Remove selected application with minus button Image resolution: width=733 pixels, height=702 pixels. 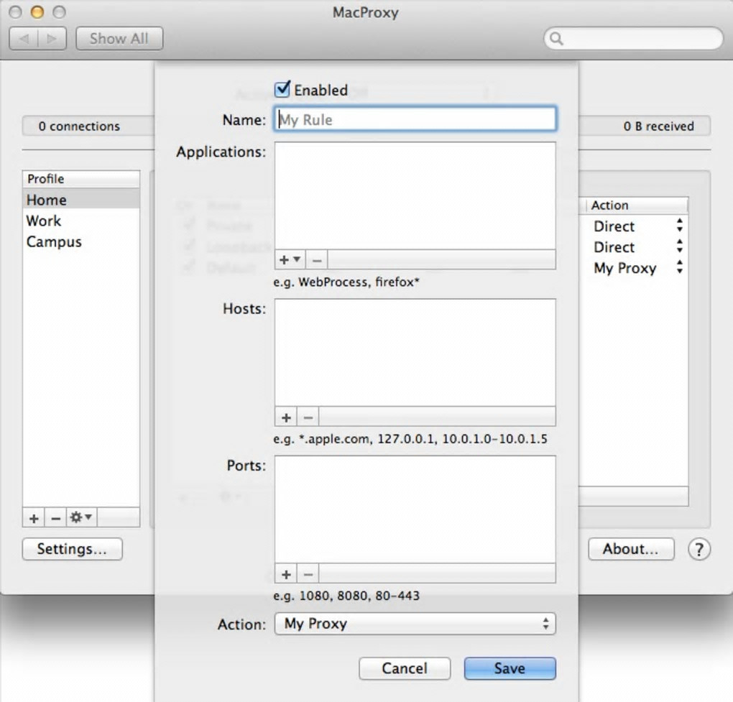pos(316,259)
